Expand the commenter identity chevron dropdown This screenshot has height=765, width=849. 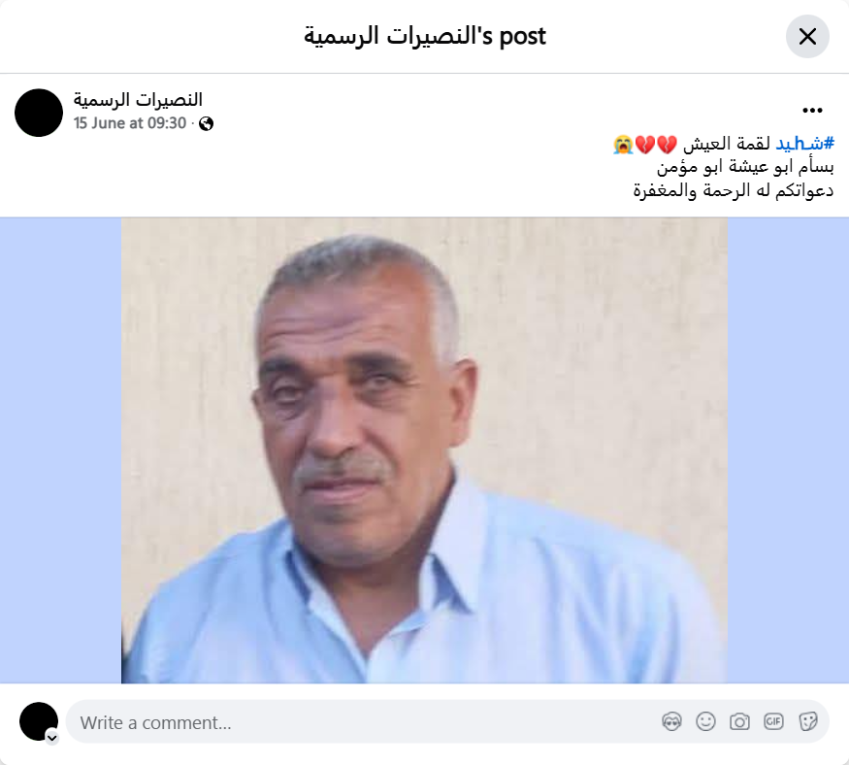tap(52, 738)
